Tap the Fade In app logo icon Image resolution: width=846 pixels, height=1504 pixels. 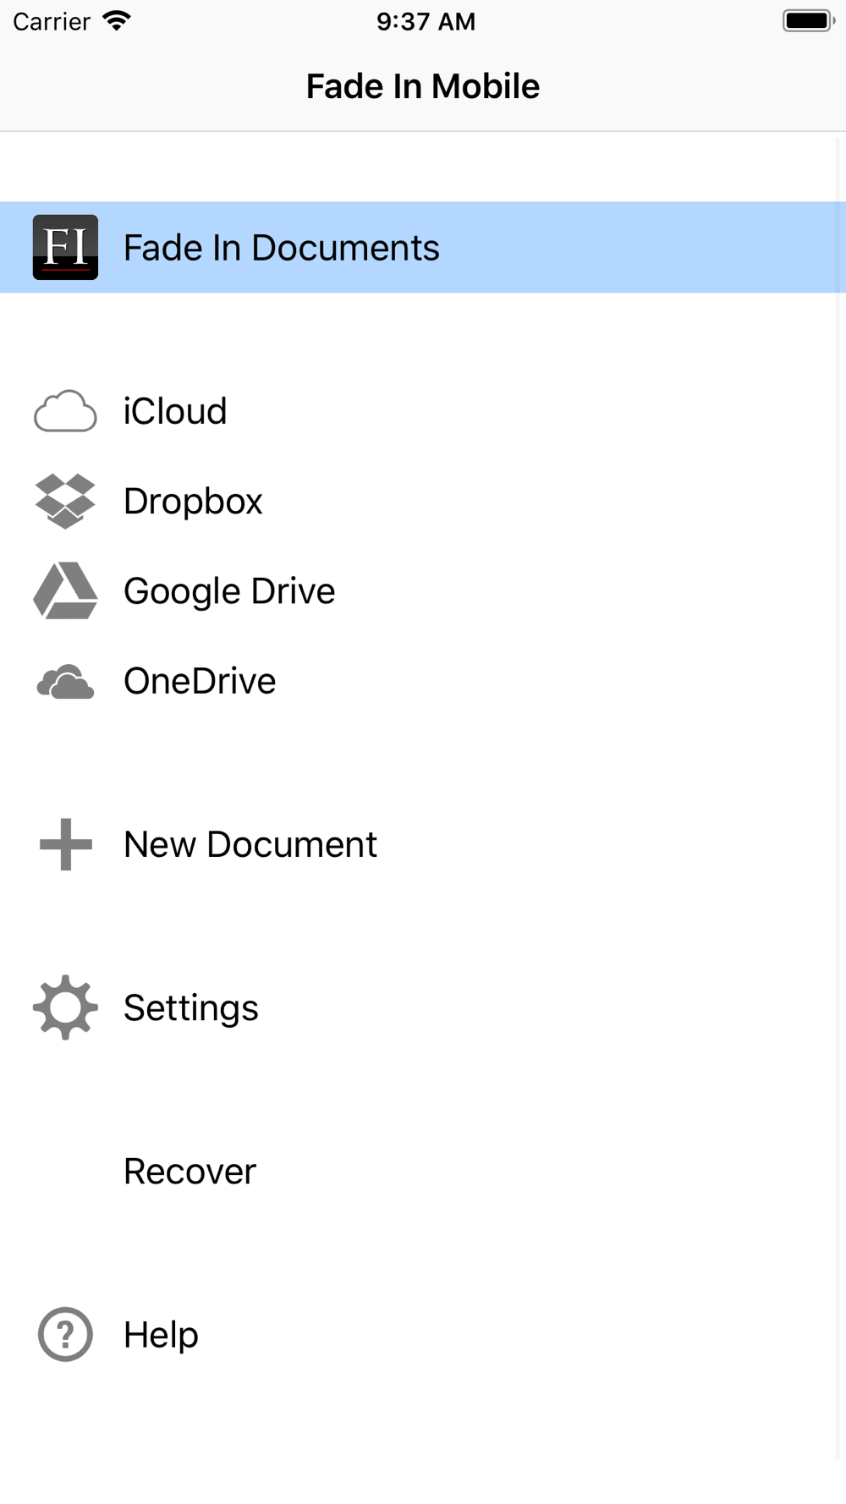[65, 247]
